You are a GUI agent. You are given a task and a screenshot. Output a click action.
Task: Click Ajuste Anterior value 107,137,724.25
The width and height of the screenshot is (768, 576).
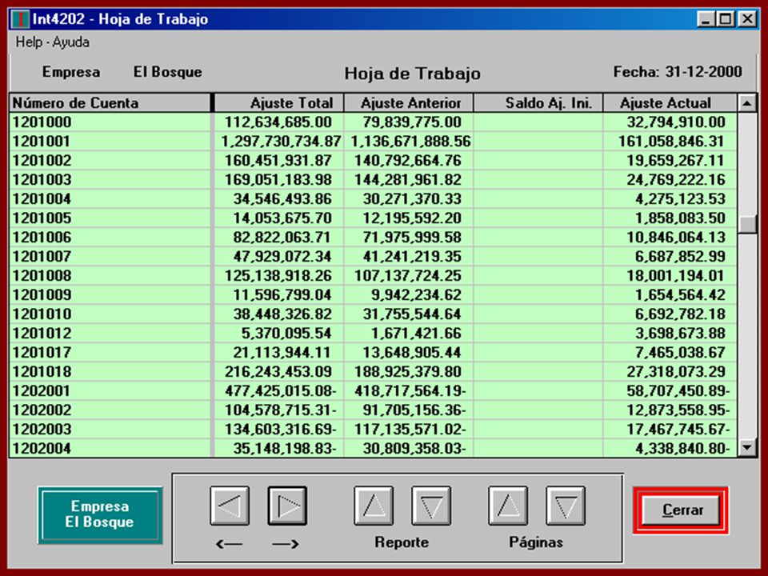[408, 275]
